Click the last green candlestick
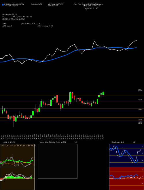This screenshot has width=144, height=190. (103, 93)
